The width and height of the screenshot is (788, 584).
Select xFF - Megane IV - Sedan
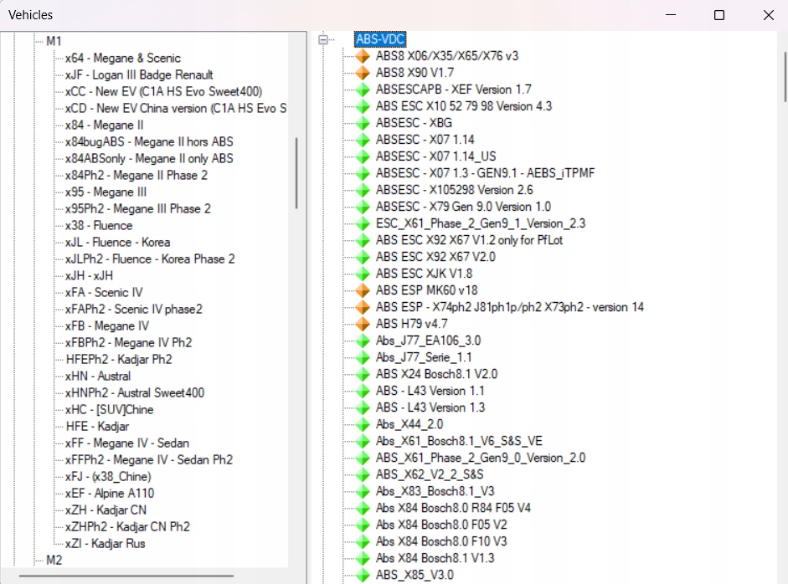(127, 443)
